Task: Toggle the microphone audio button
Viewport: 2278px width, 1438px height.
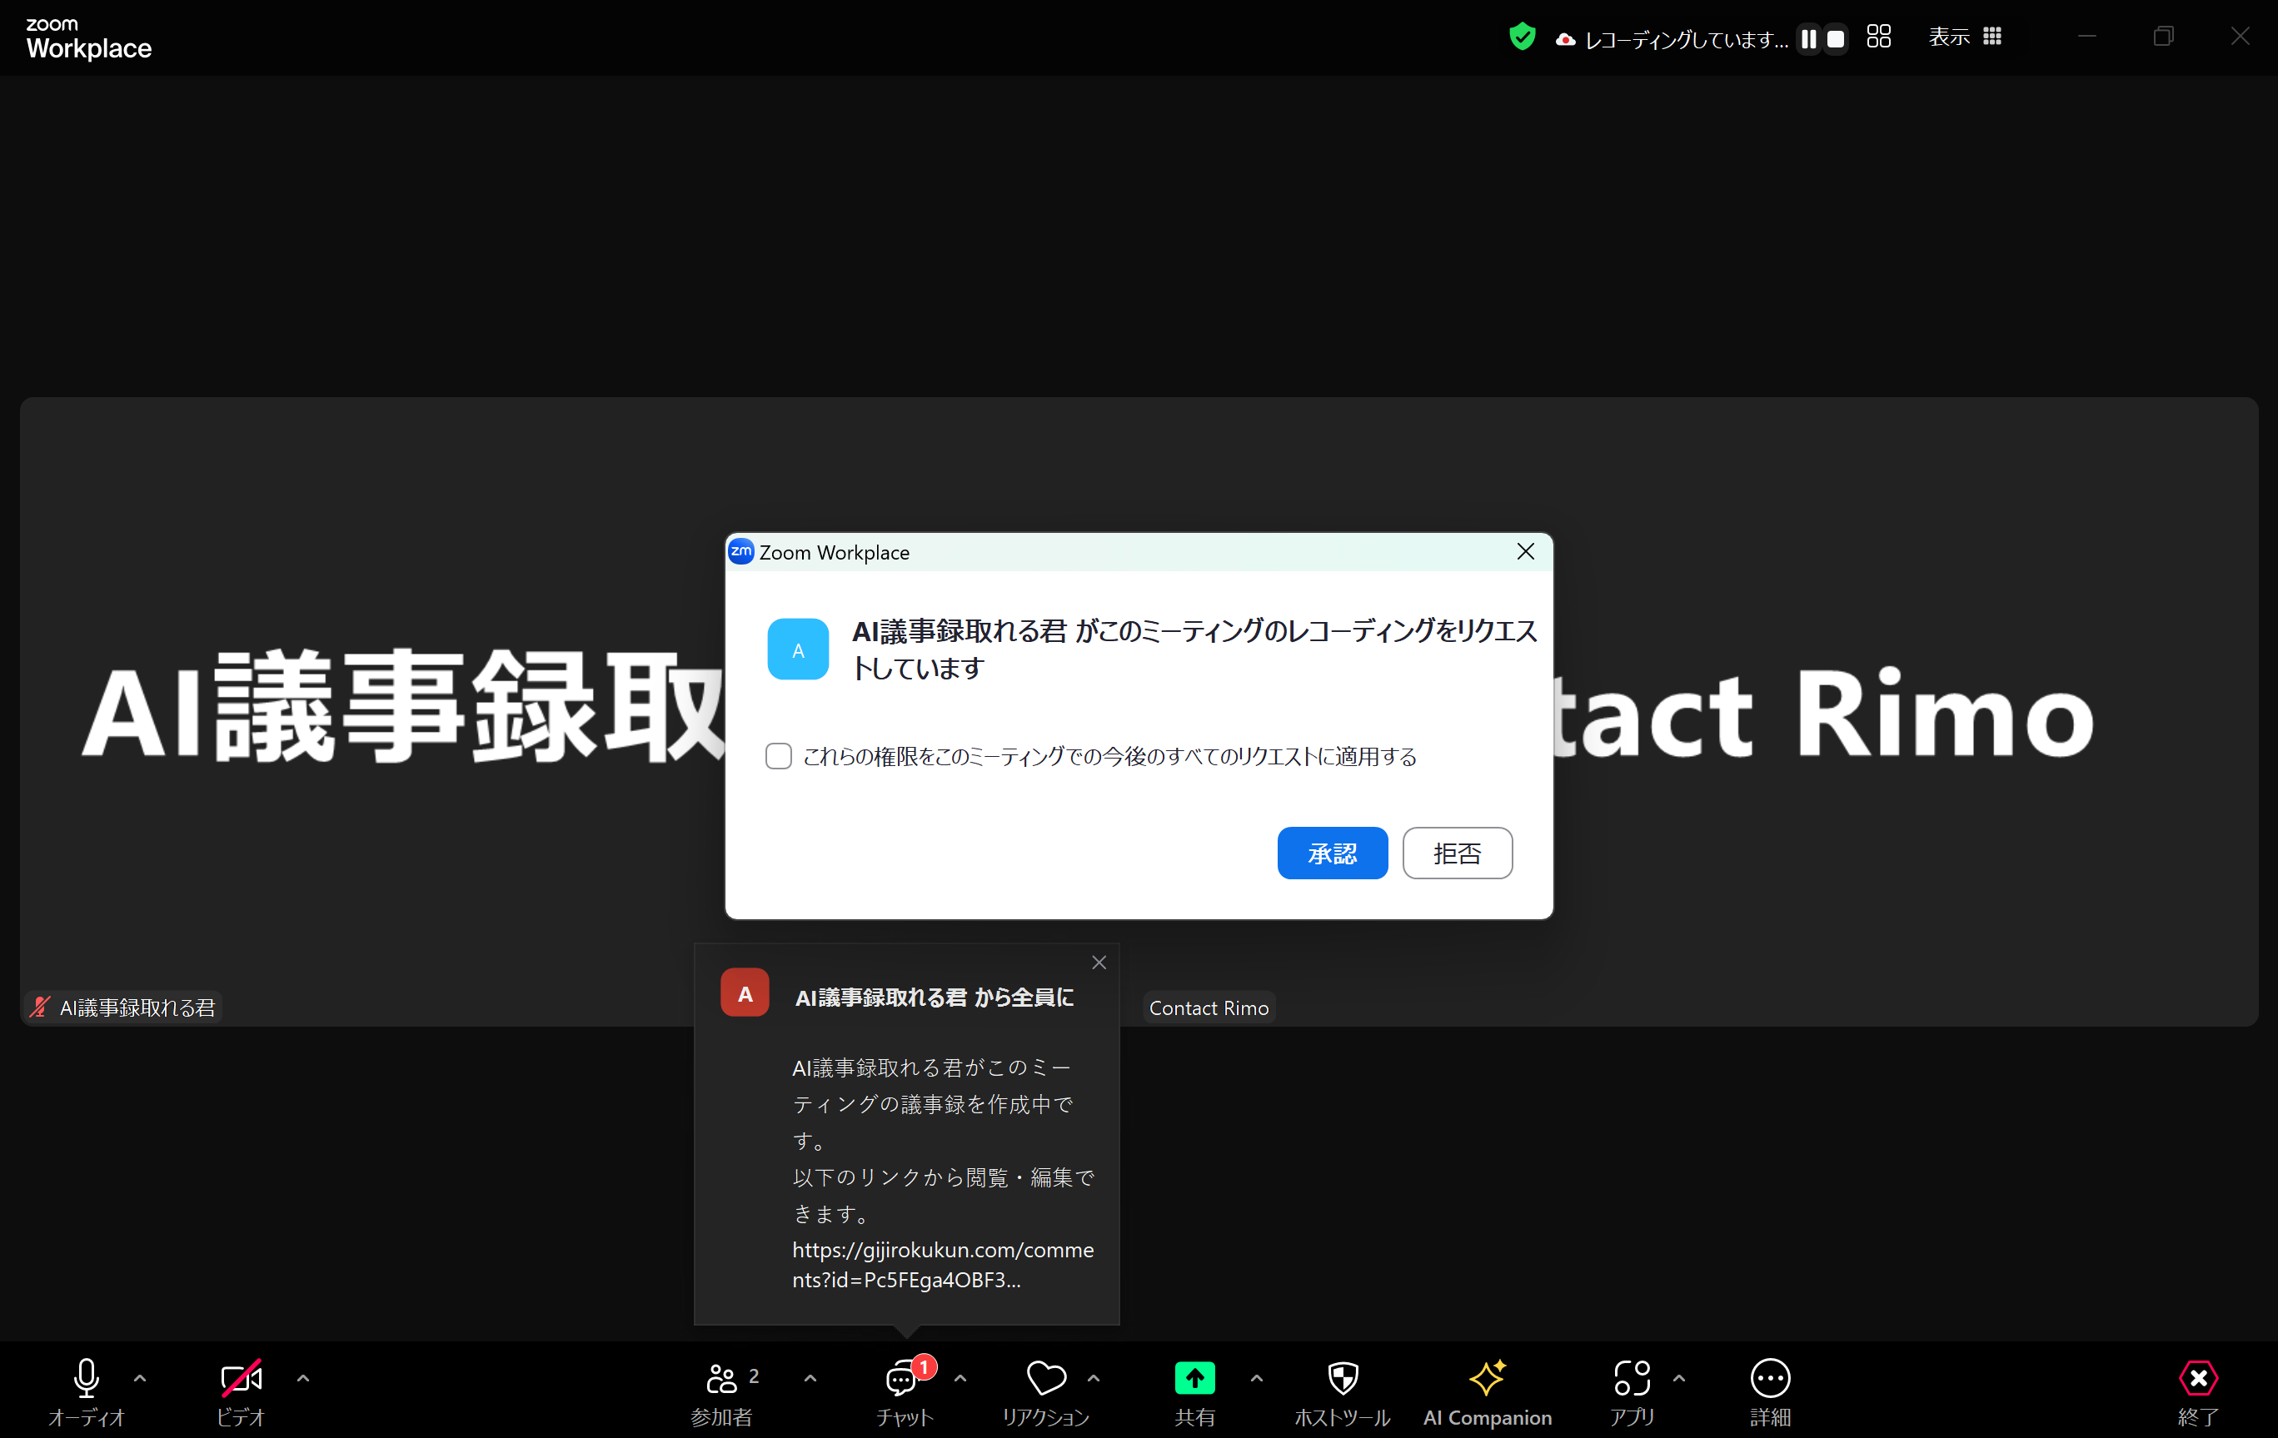Action: tap(86, 1378)
